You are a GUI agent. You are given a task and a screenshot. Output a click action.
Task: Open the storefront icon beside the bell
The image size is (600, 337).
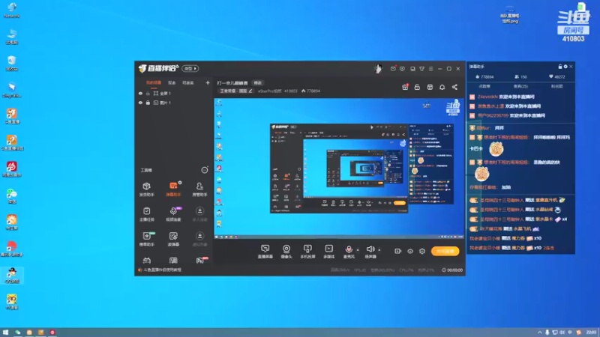click(430, 87)
